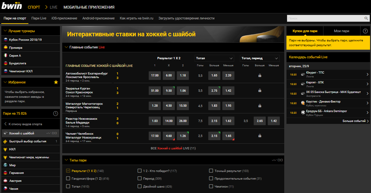Select odds 1.26 for Металлург Новокузнецк win

[183, 136]
